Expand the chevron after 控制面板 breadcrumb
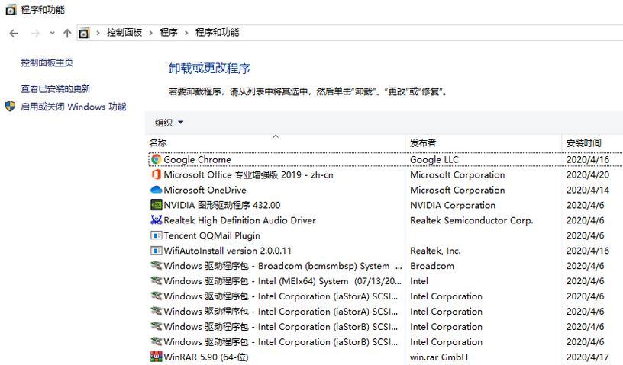 (151, 33)
